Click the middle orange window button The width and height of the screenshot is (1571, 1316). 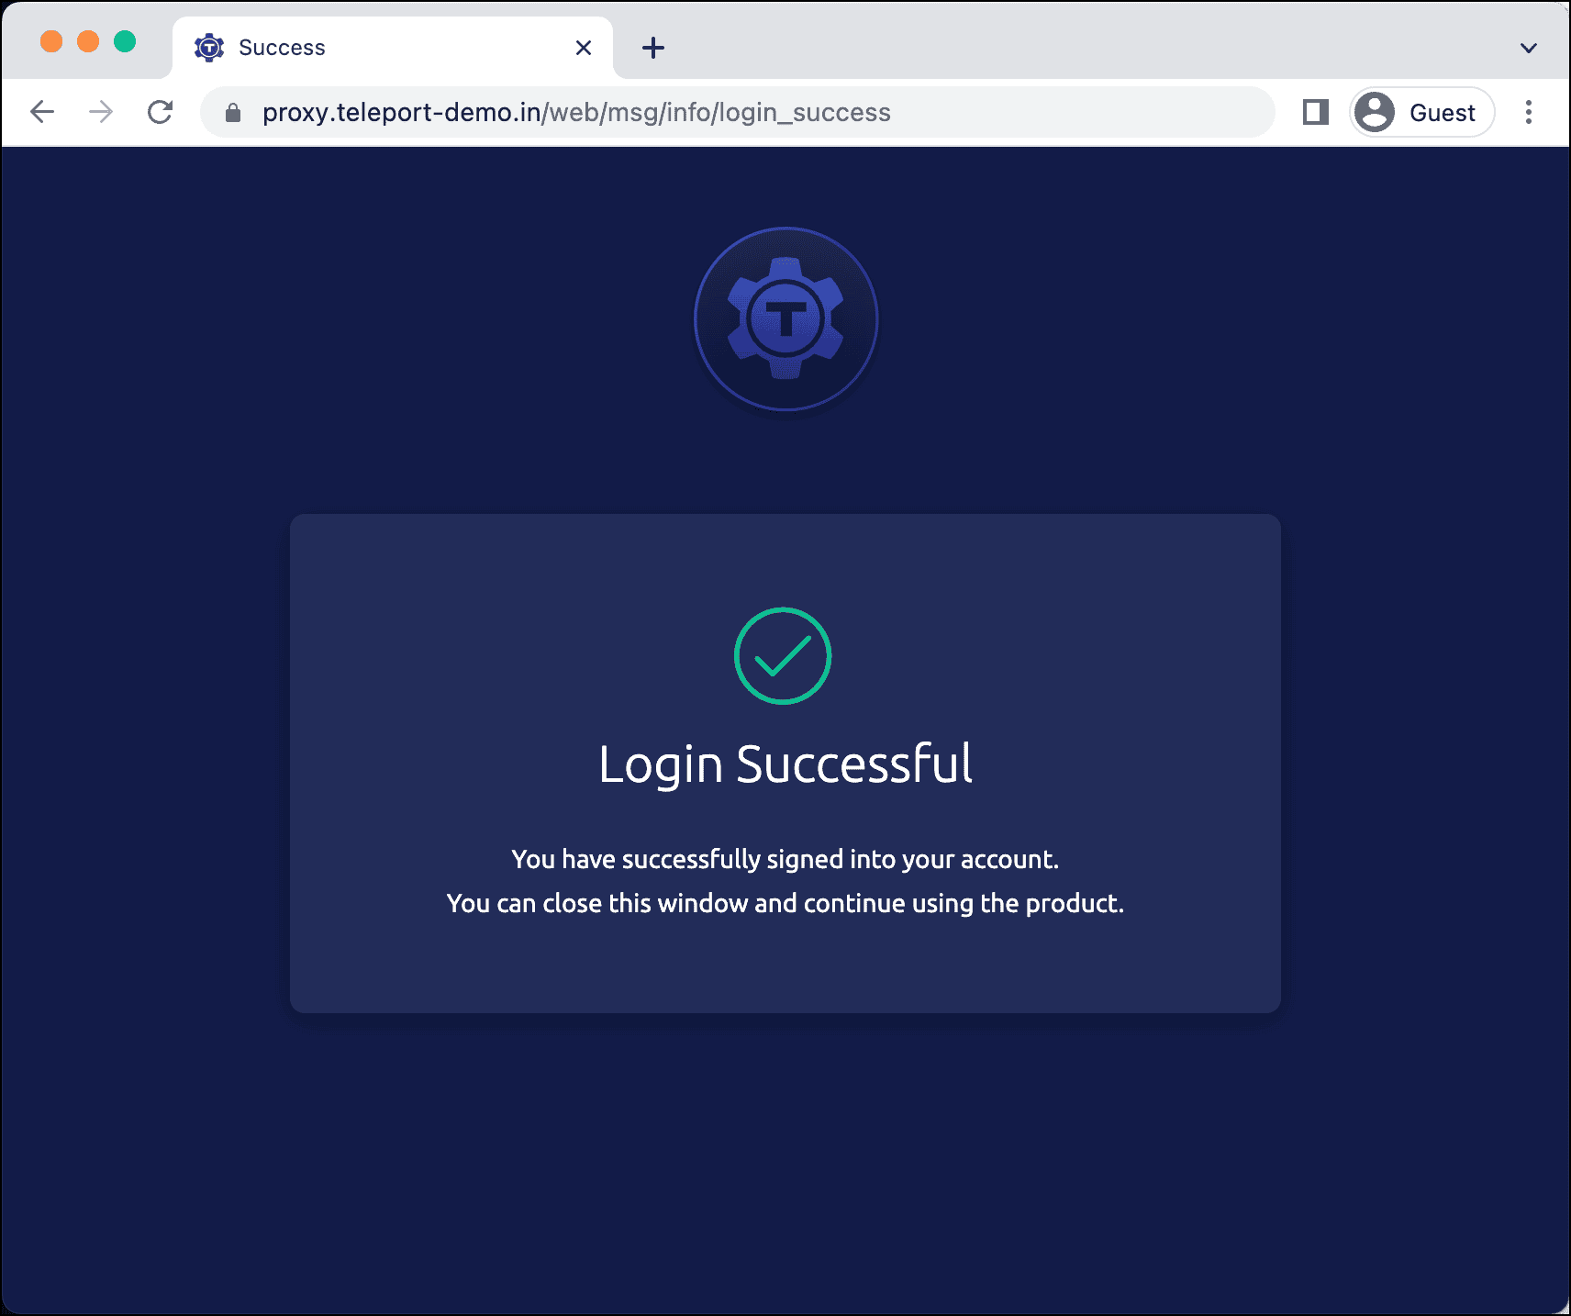(88, 41)
